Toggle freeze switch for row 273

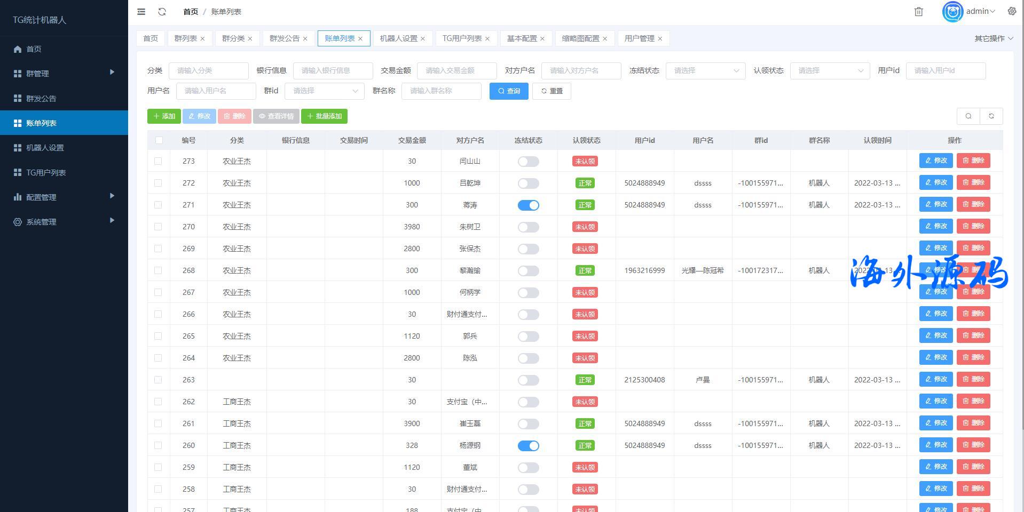tap(528, 162)
